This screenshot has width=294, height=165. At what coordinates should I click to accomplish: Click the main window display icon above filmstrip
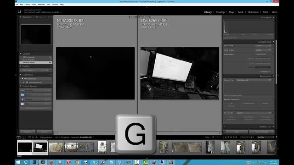pyautogui.click(x=18, y=137)
